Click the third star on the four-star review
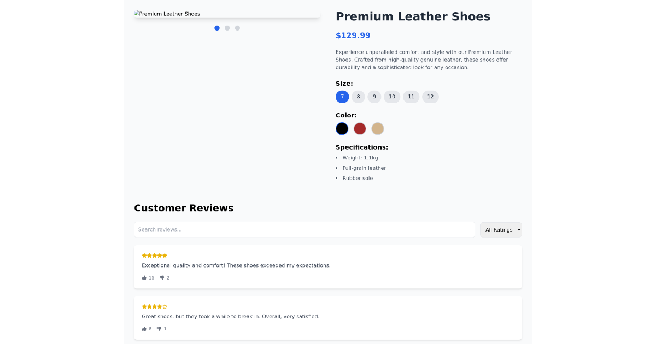 click(154, 306)
